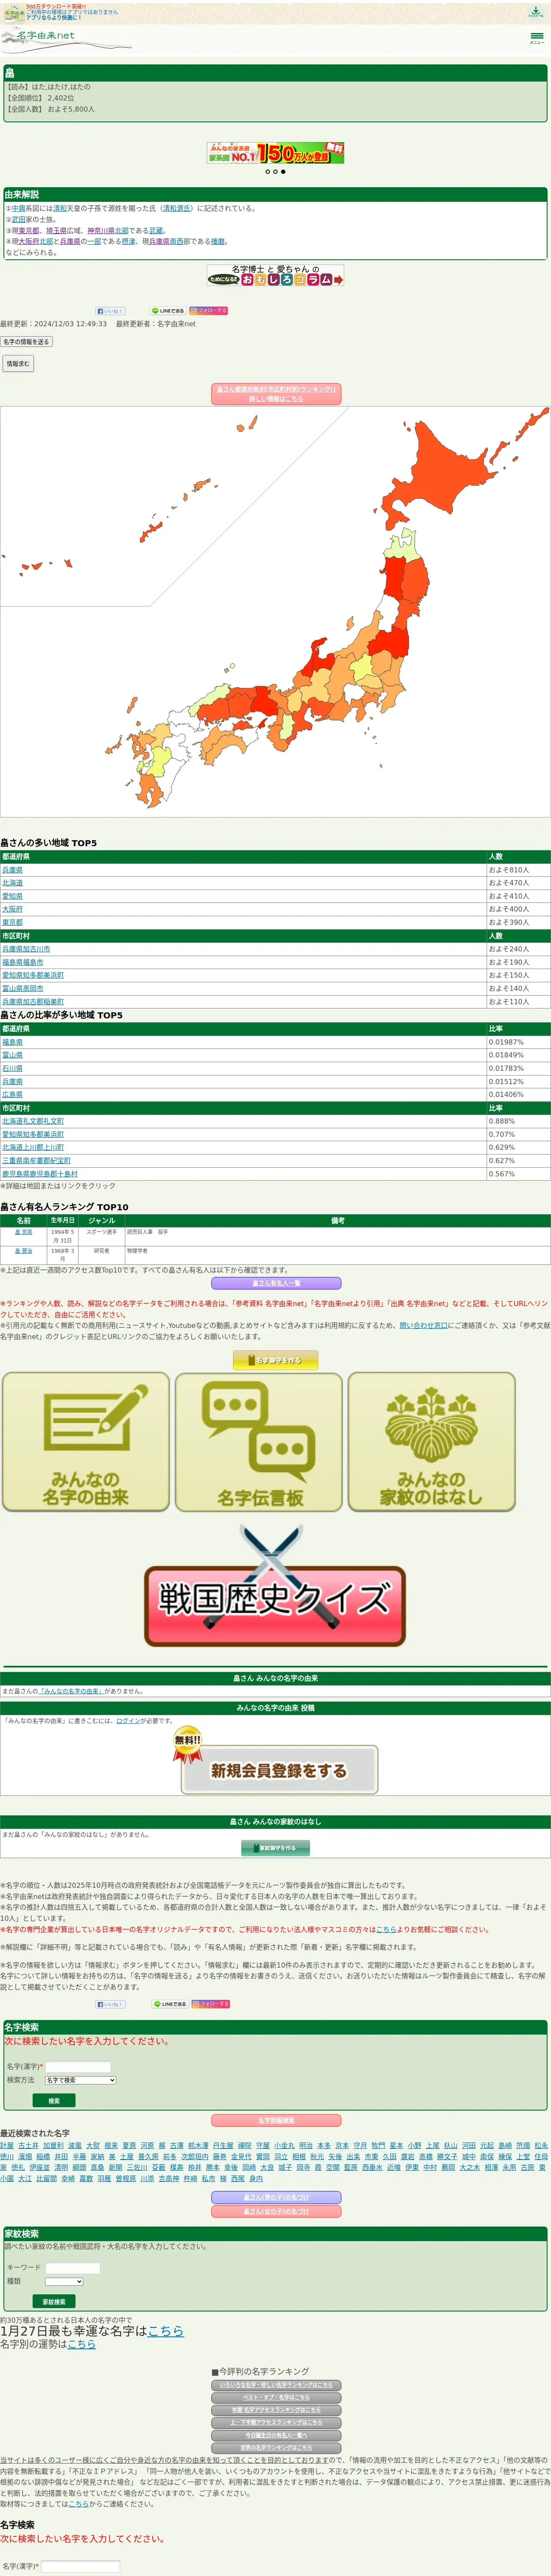Open 畠さん都道府県別ランキング details button
Image resolution: width=551 pixels, height=2576 pixels.
[276, 394]
